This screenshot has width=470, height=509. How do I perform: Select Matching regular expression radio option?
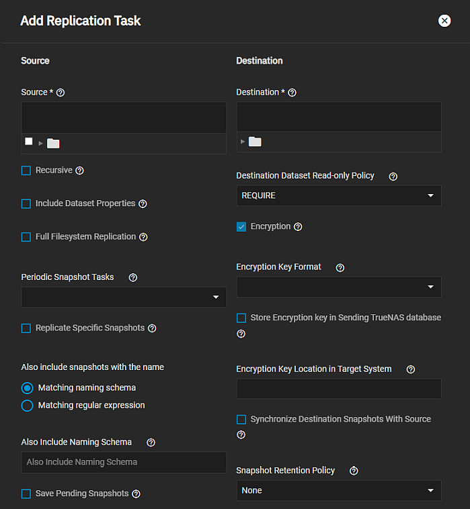point(27,406)
